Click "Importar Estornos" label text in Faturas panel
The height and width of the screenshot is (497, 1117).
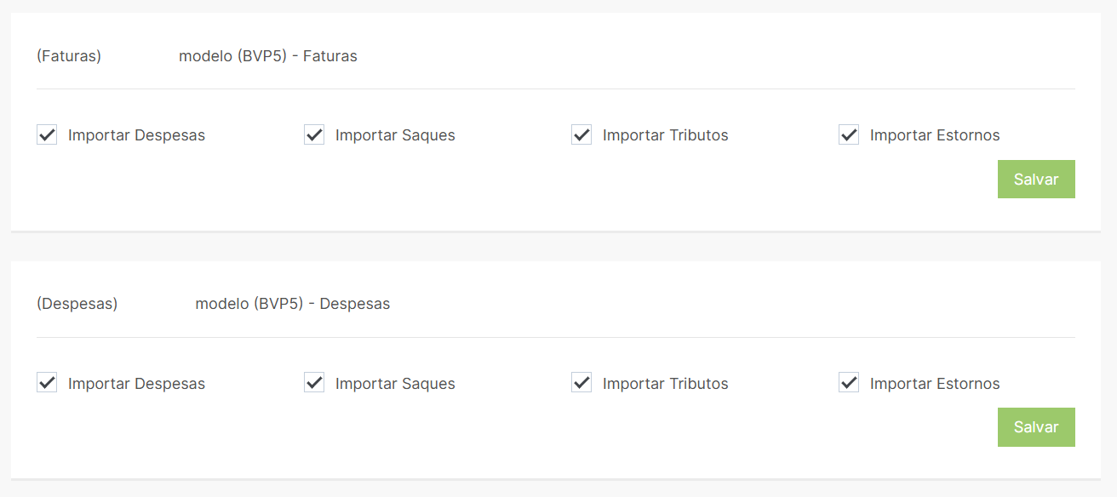pyautogui.click(x=934, y=135)
